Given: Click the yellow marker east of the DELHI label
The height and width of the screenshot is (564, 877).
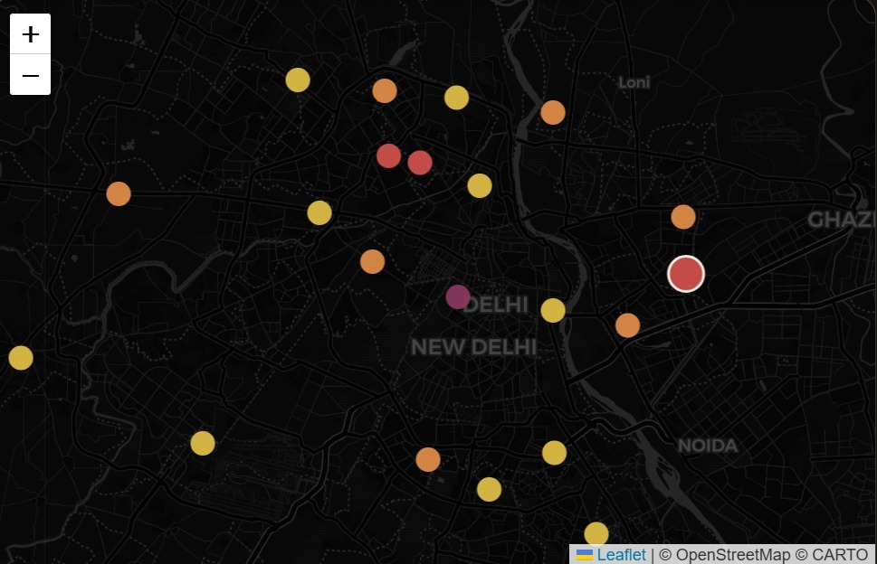Looking at the screenshot, I should pos(553,311).
